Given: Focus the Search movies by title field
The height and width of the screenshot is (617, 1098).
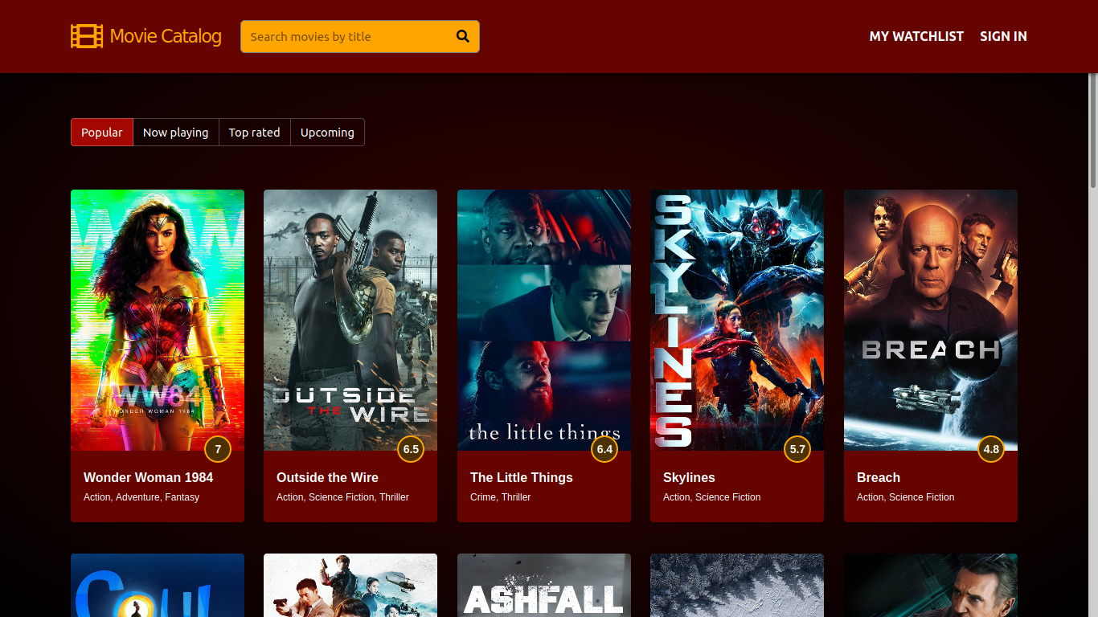Looking at the screenshot, I should [360, 36].
